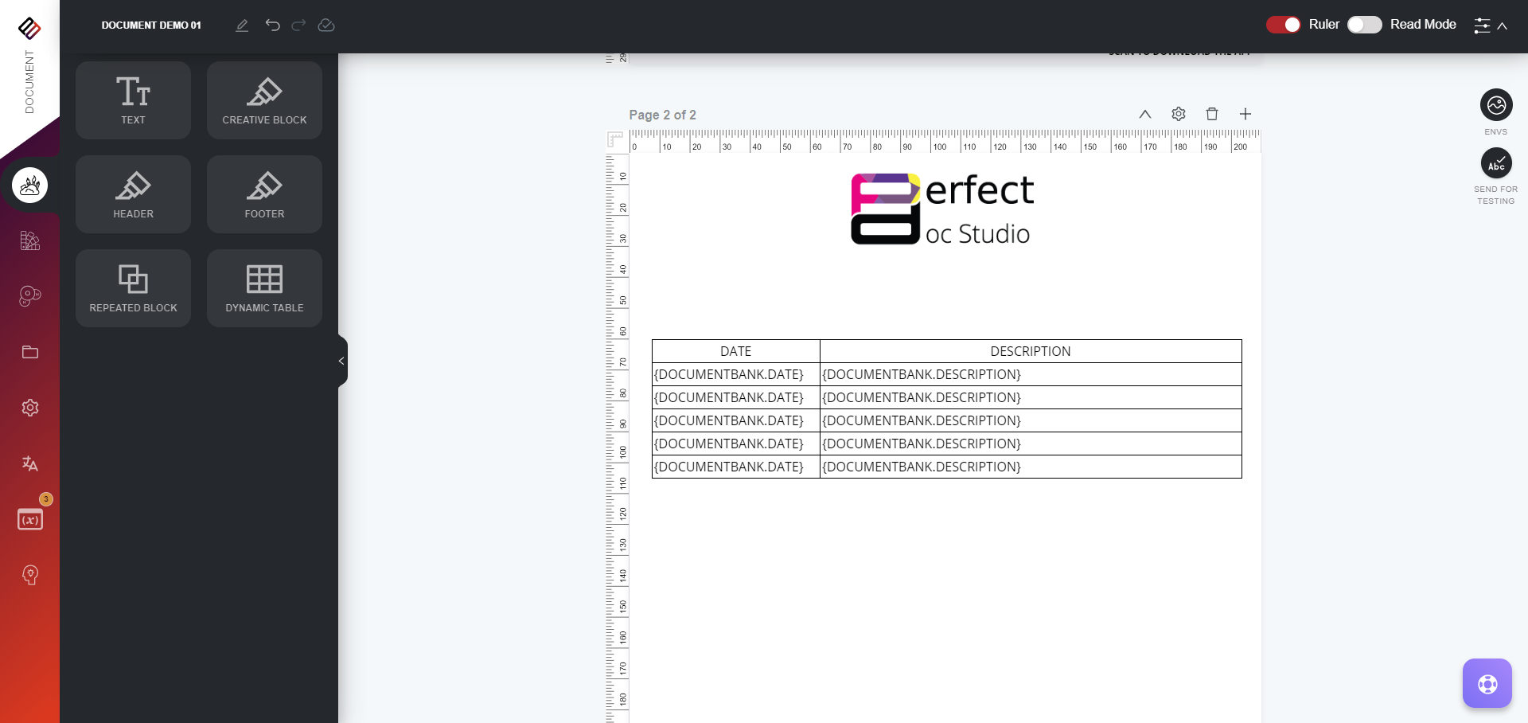Add a Repeated Block element
The width and height of the screenshot is (1528, 723).
tap(133, 288)
